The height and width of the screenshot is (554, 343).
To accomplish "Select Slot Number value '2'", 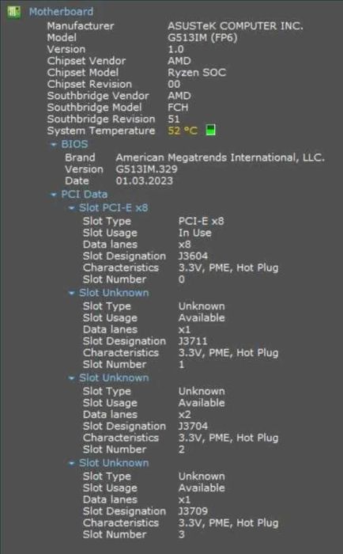I will [182, 450].
